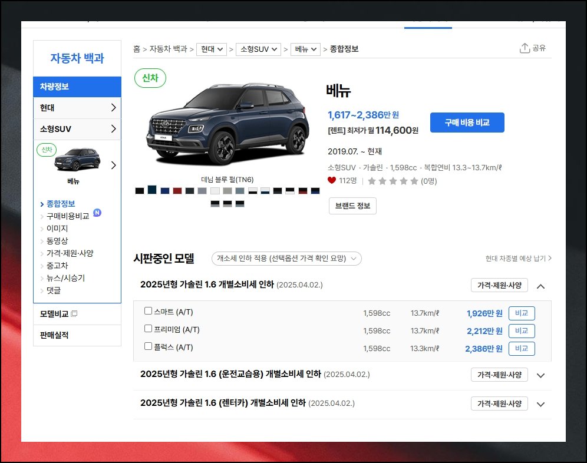This screenshot has width=587, height=463.
Task: Open 현대 차종별 예상 납기 link
Action: click(518, 258)
